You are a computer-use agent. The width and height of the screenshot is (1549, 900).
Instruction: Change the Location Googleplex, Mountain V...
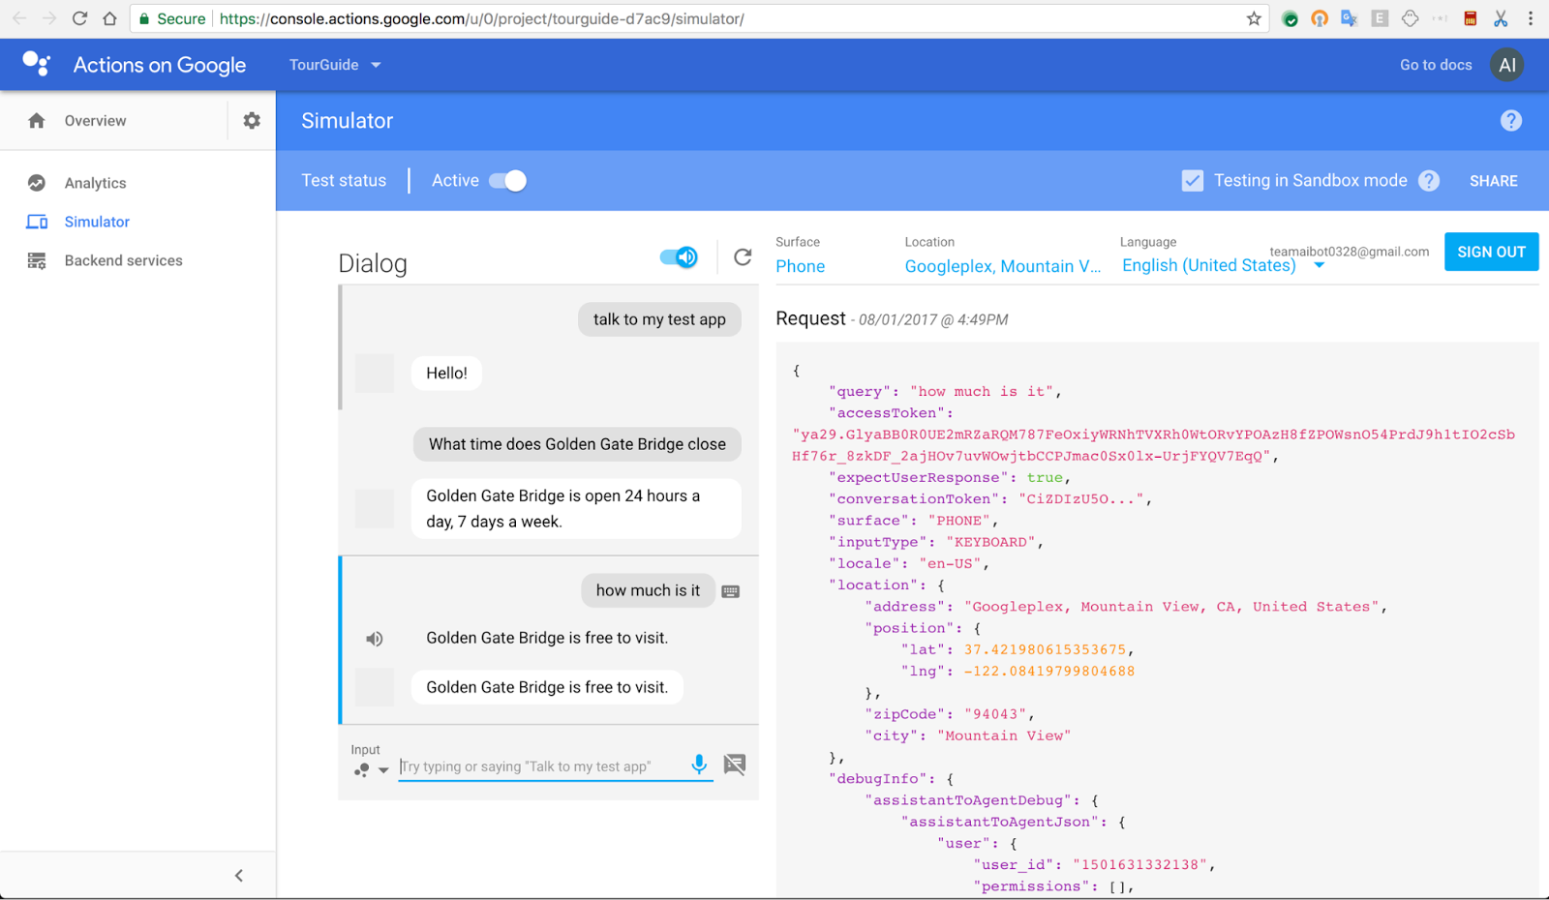point(1003,266)
